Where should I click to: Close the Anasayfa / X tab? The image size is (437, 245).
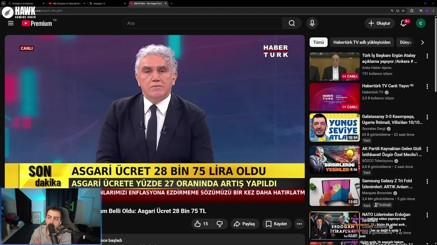click(125, 3)
